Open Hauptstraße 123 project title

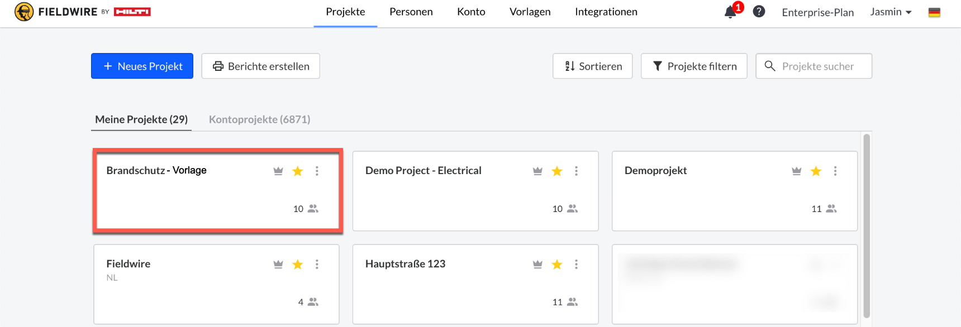(x=405, y=263)
